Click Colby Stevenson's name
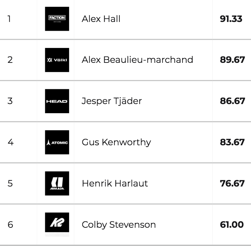Image resolution: width=251 pixels, height=246 pixels. tap(119, 225)
